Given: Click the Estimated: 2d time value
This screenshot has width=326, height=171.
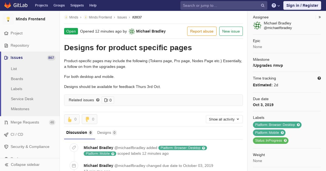Looking at the screenshot, I should [x=265, y=85].
